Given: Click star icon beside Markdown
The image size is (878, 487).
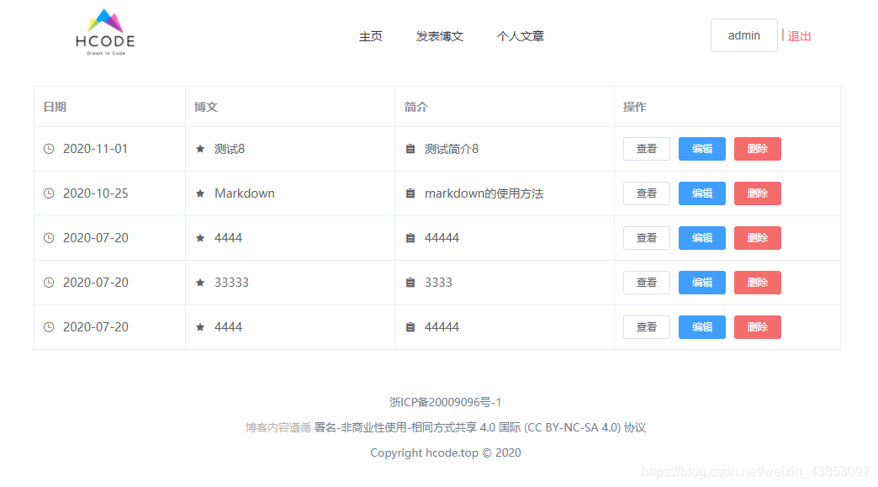Looking at the screenshot, I should [x=200, y=193].
